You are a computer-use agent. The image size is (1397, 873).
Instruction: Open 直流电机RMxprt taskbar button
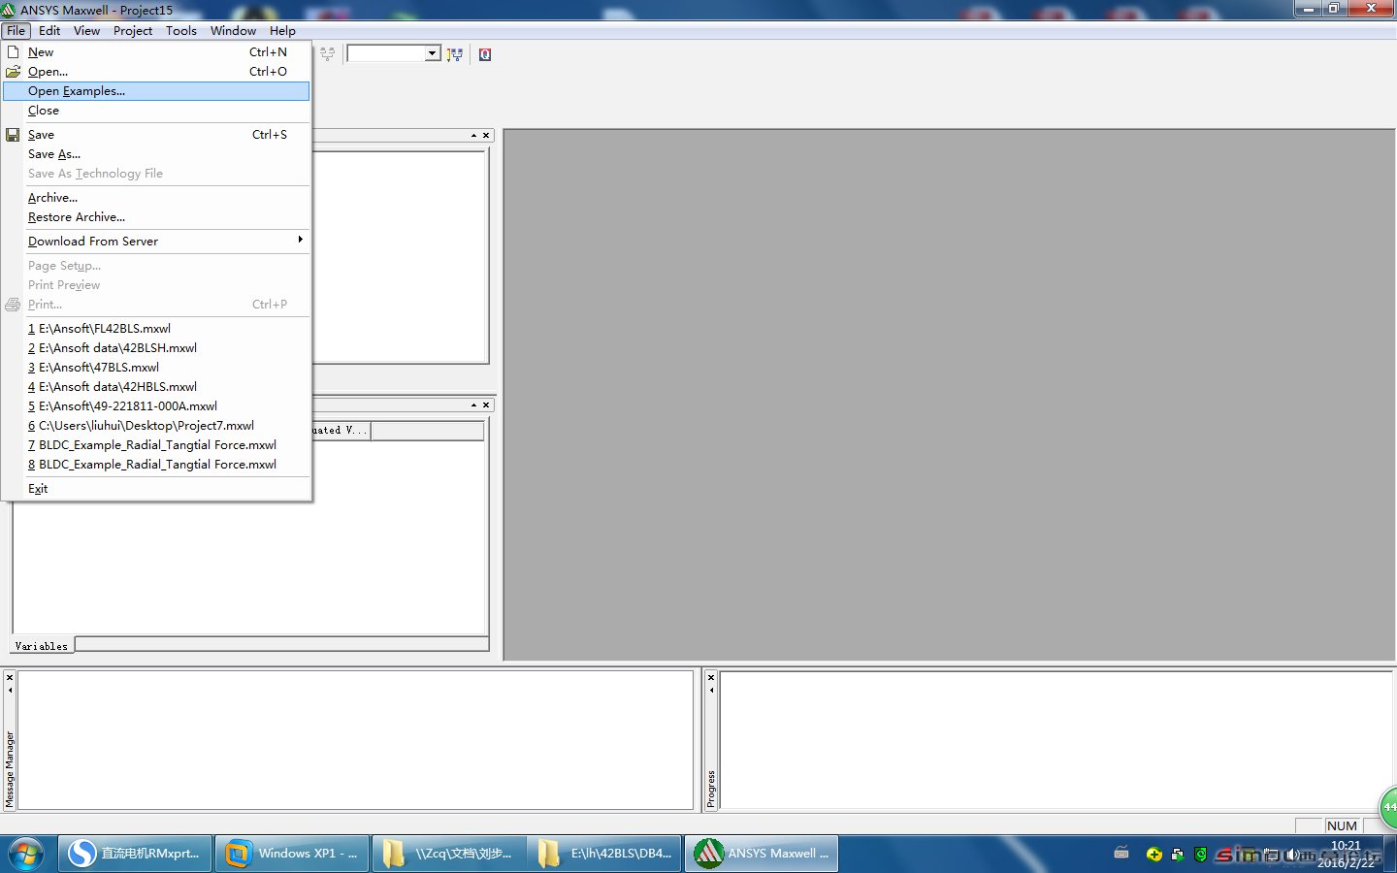135,854
